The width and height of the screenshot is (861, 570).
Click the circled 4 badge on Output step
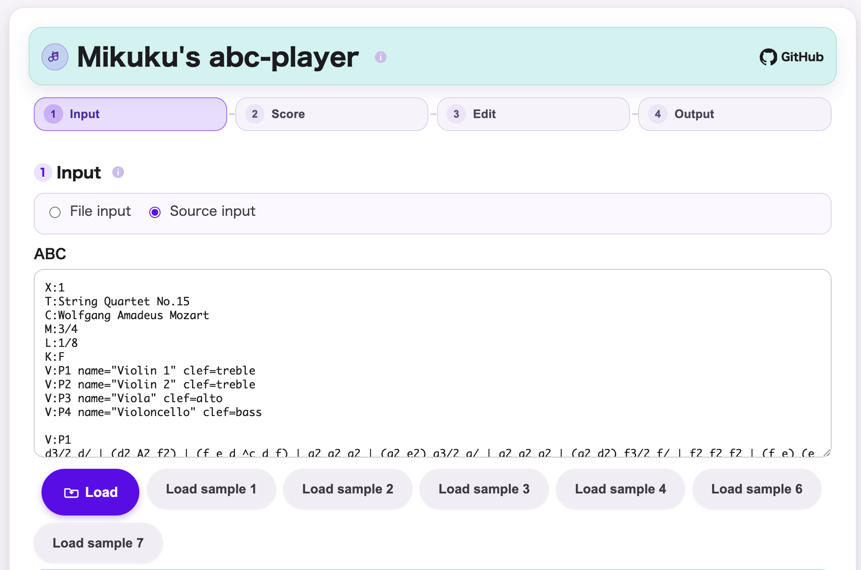(657, 114)
